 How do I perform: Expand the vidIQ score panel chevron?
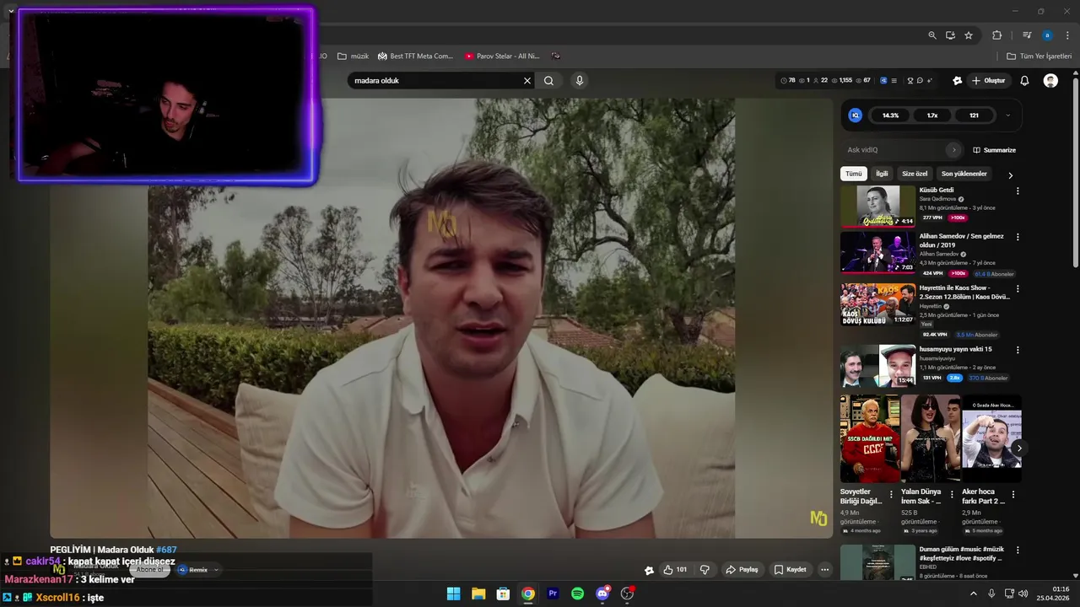coord(1007,115)
